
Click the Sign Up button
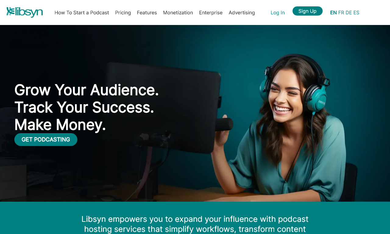[307, 11]
